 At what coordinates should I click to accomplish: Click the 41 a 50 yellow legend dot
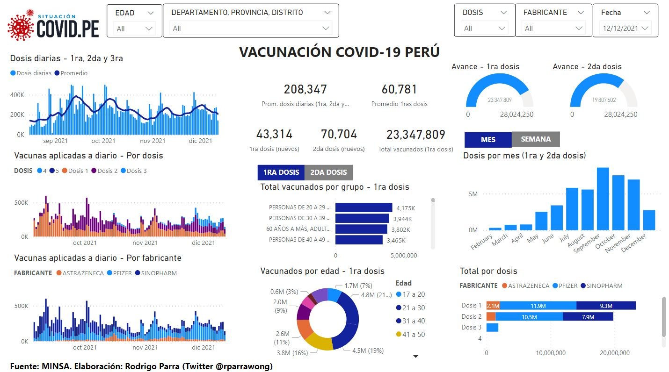399,334
